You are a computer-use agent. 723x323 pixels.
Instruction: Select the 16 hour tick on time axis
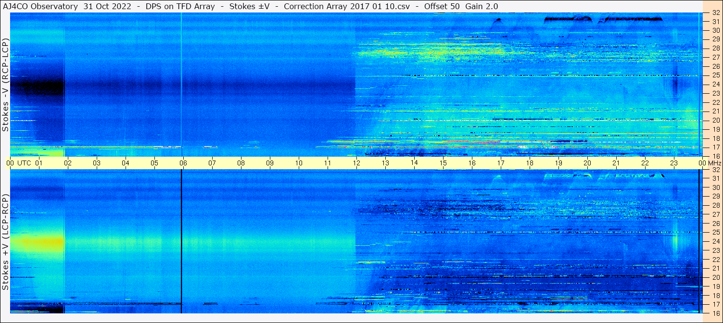(x=472, y=163)
